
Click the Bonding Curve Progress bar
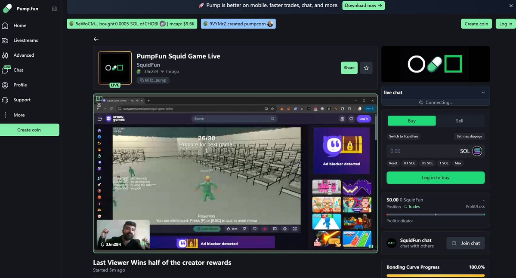click(x=436, y=275)
